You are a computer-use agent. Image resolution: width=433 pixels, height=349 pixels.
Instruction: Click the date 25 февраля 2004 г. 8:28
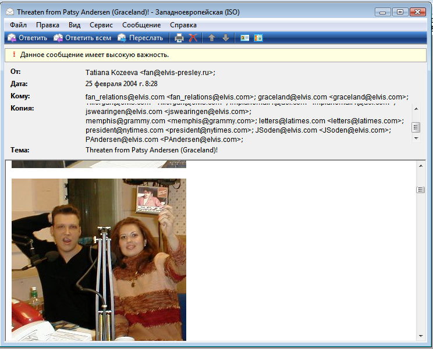tap(122, 84)
